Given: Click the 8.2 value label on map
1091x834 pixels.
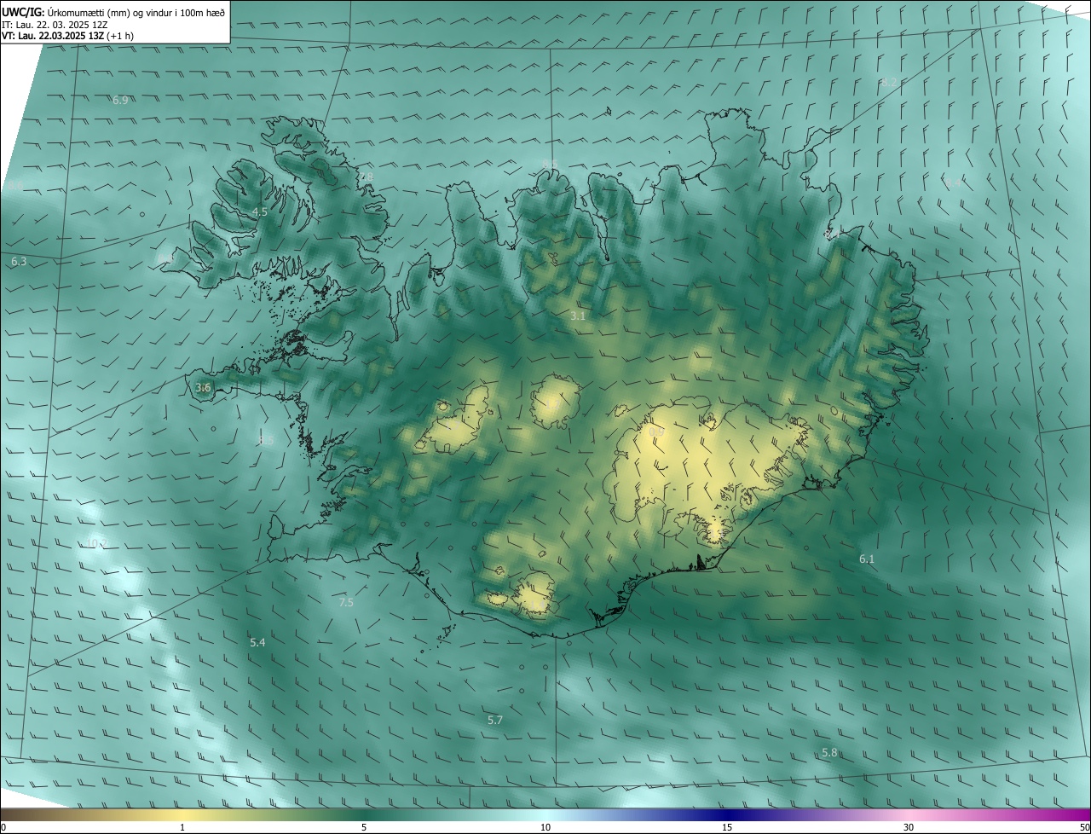Looking at the screenshot, I should tap(889, 83).
